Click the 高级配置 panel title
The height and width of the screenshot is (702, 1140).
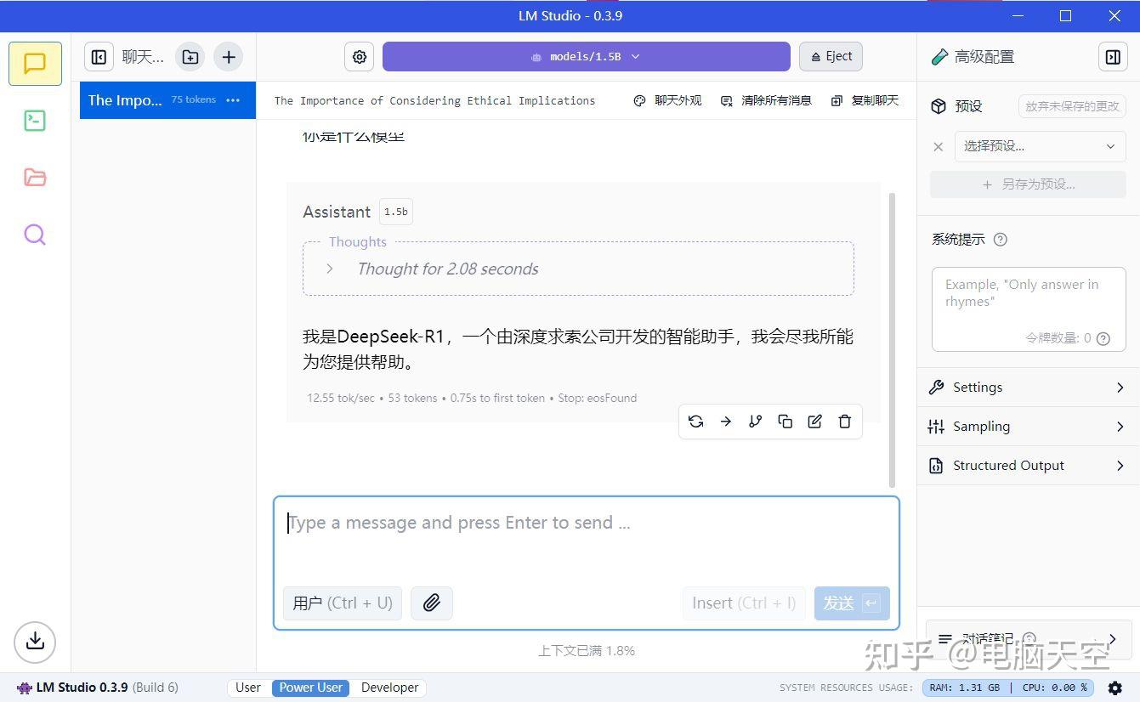(x=984, y=57)
